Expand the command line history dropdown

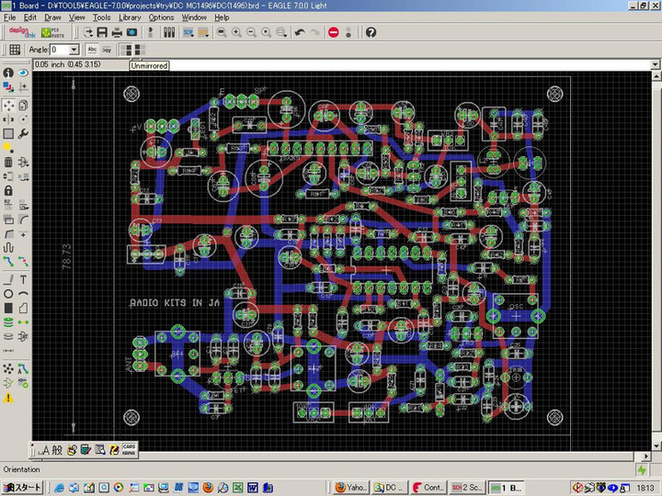pyautogui.click(x=655, y=65)
